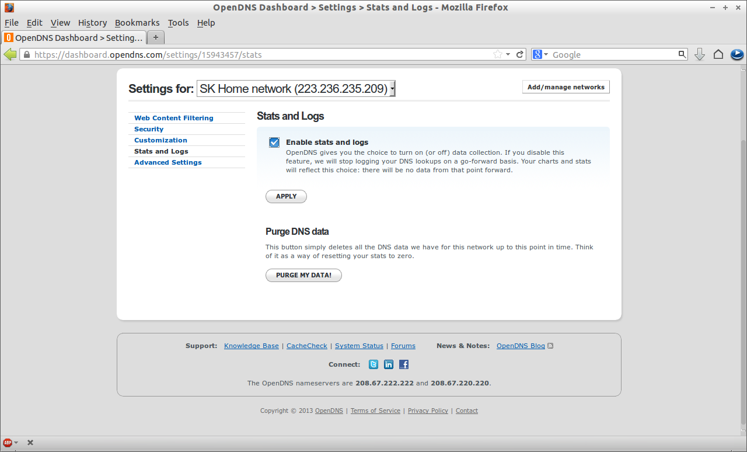Image resolution: width=747 pixels, height=452 pixels.
Task: Open the System Status link
Action: 359,346
